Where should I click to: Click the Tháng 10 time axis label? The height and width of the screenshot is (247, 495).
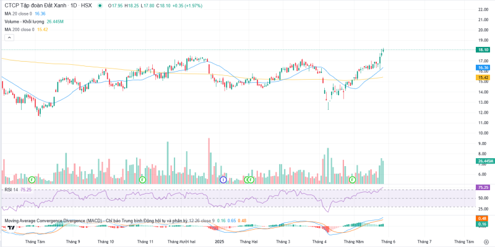106,241
